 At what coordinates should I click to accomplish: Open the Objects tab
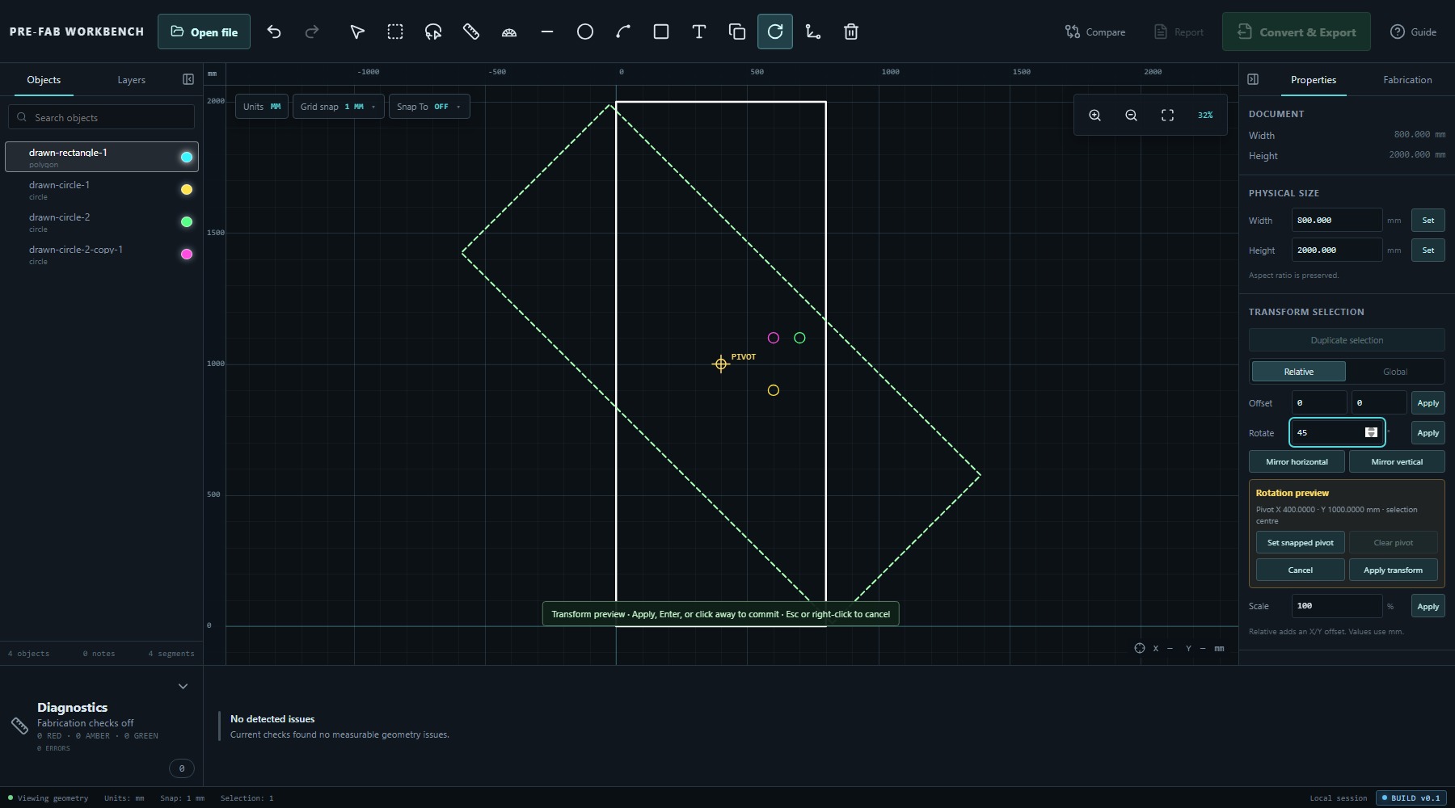tap(44, 80)
